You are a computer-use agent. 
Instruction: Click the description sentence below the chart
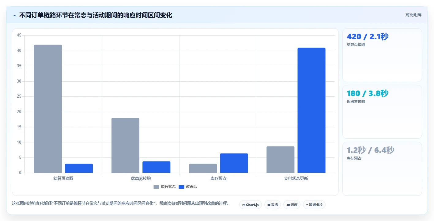click(120, 203)
